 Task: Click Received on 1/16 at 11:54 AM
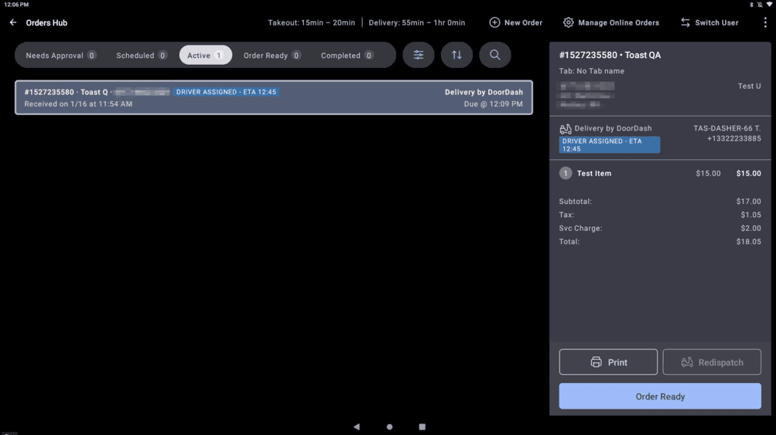coord(78,104)
